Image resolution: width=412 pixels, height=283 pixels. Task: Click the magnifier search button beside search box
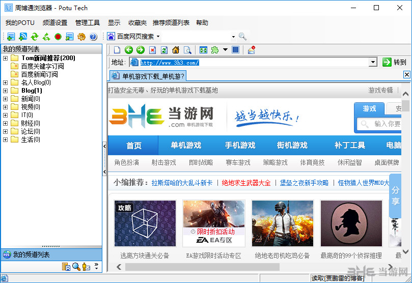coord(242,37)
